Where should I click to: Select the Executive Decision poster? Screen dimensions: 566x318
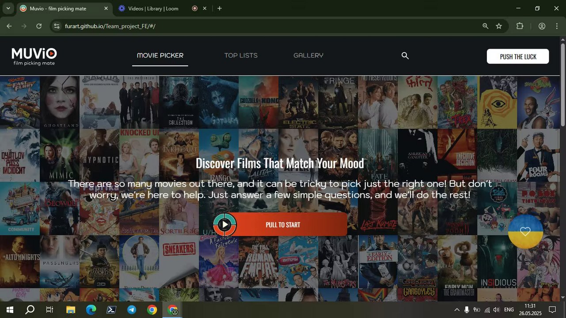pos(457,155)
